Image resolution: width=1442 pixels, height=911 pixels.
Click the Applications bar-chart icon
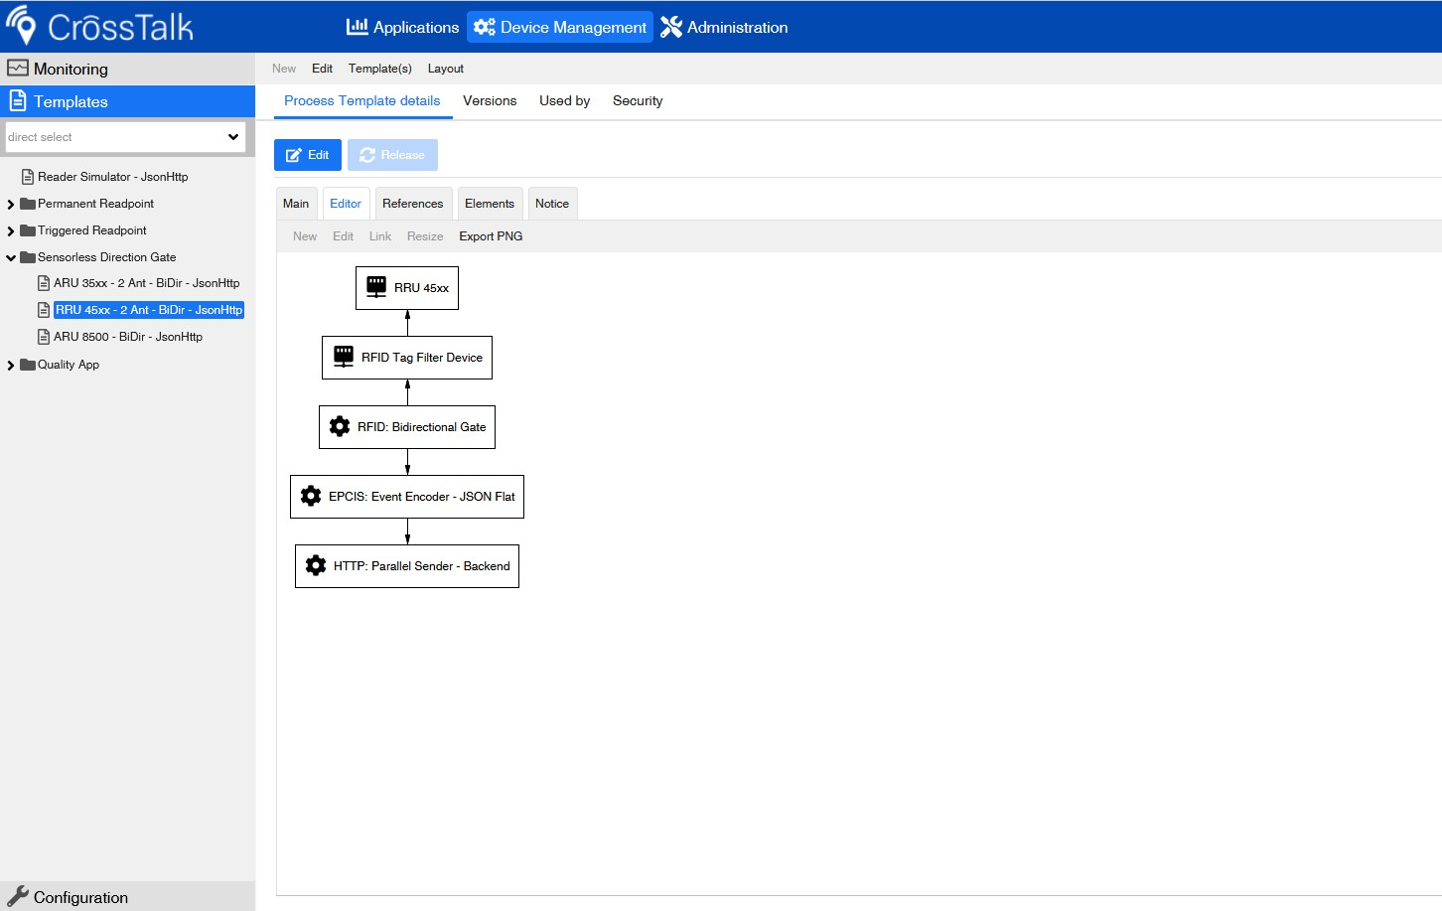pos(357,27)
